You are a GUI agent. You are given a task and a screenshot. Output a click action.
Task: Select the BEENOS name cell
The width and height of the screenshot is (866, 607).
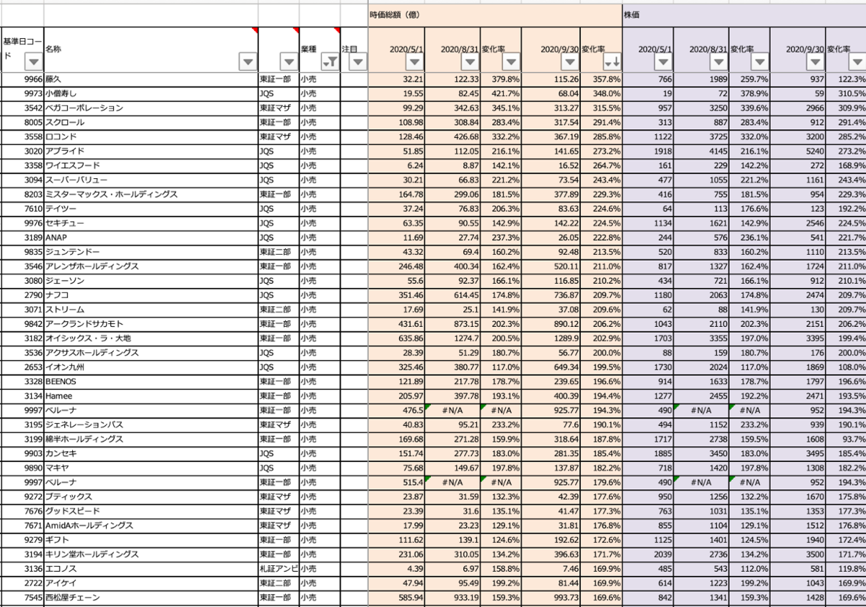(x=151, y=382)
